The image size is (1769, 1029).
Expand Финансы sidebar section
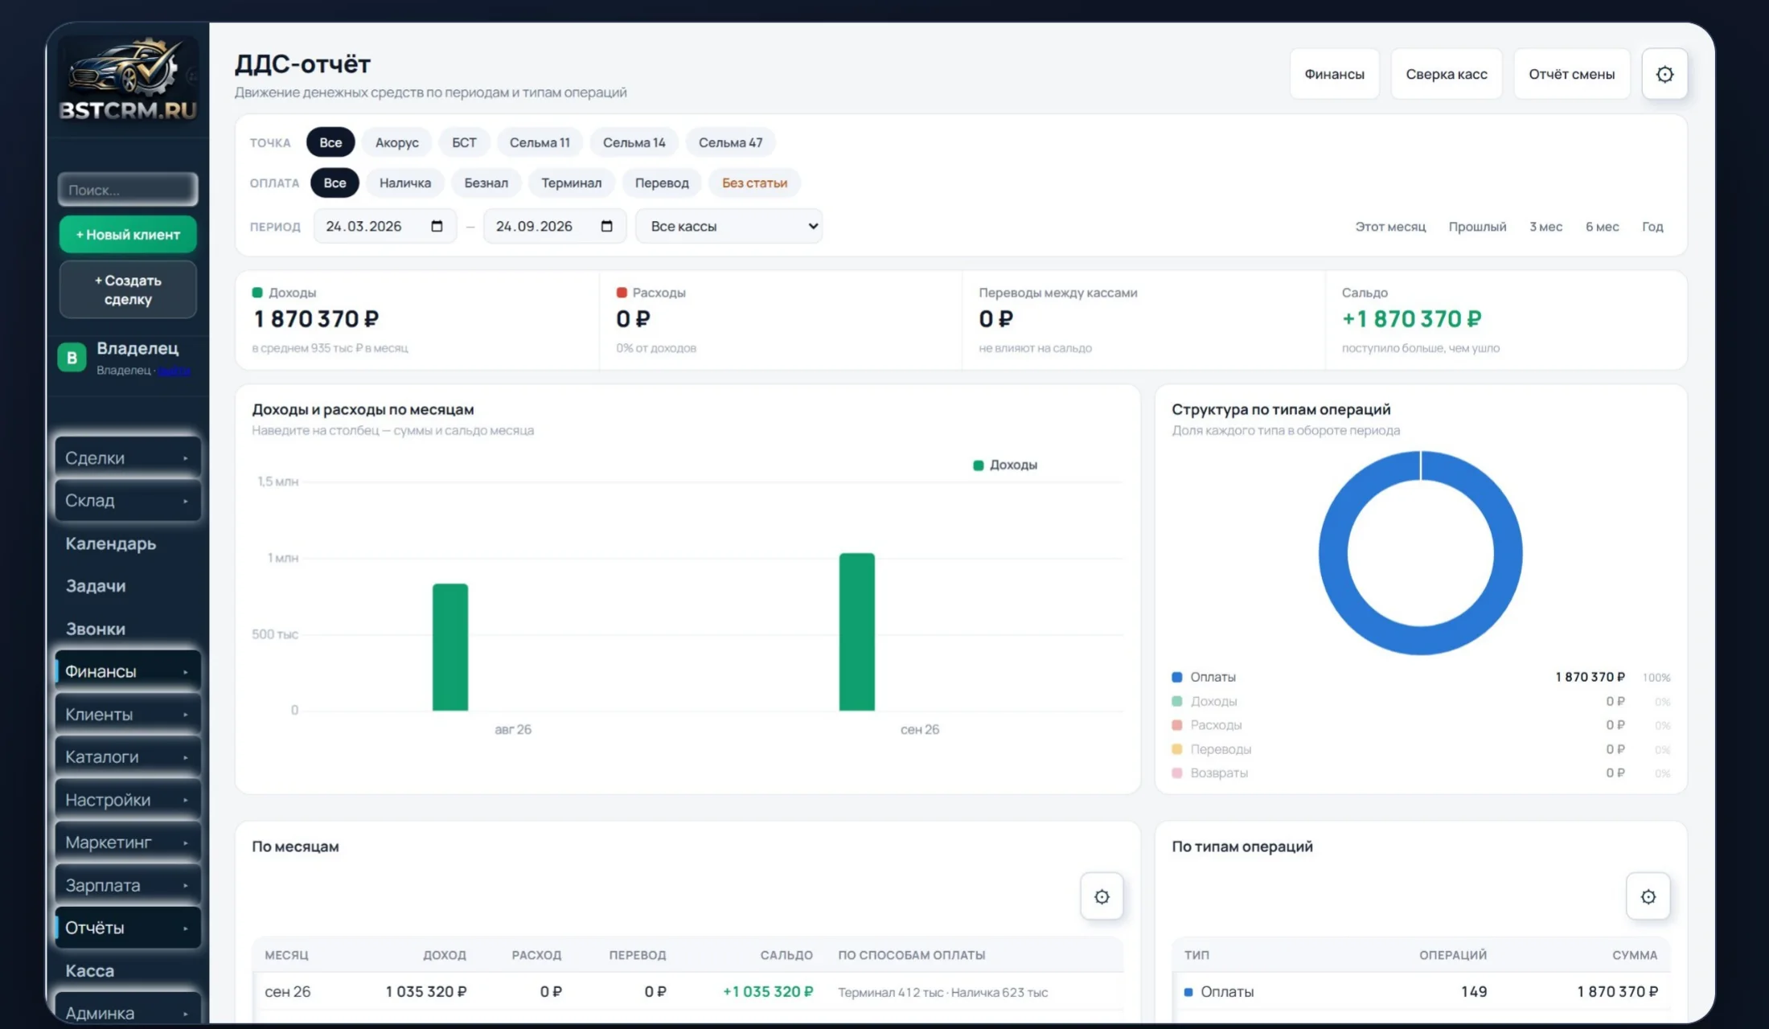tap(128, 671)
